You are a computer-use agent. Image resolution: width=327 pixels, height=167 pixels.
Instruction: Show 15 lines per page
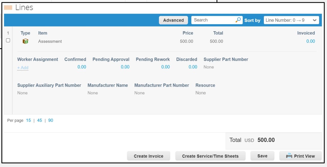pos(28,121)
